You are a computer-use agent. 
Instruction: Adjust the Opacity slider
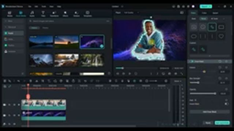(203, 94)
